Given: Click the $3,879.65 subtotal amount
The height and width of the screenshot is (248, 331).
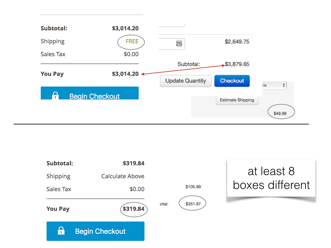Looking at the screenshot, I should [237, 64].
